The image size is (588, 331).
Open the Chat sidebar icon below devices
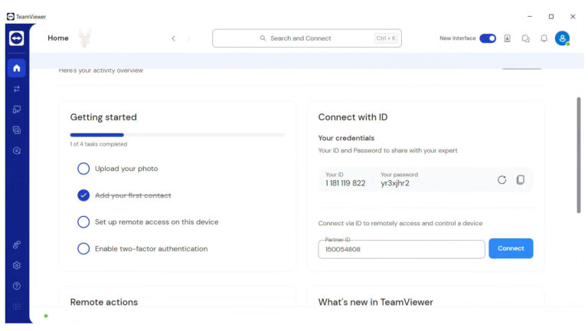17,129
